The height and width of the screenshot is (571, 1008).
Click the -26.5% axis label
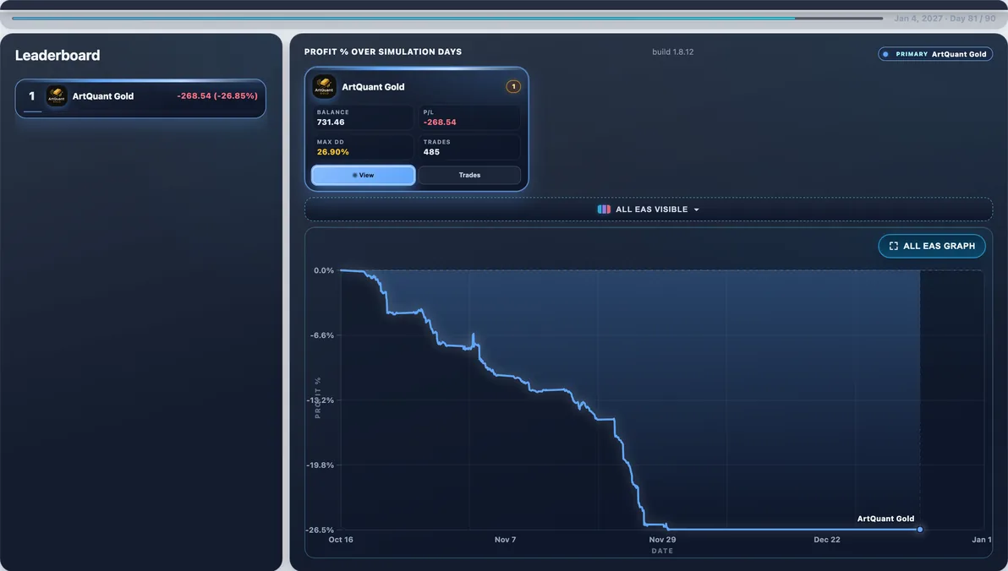pyautogui.click(x=320, y=530)
